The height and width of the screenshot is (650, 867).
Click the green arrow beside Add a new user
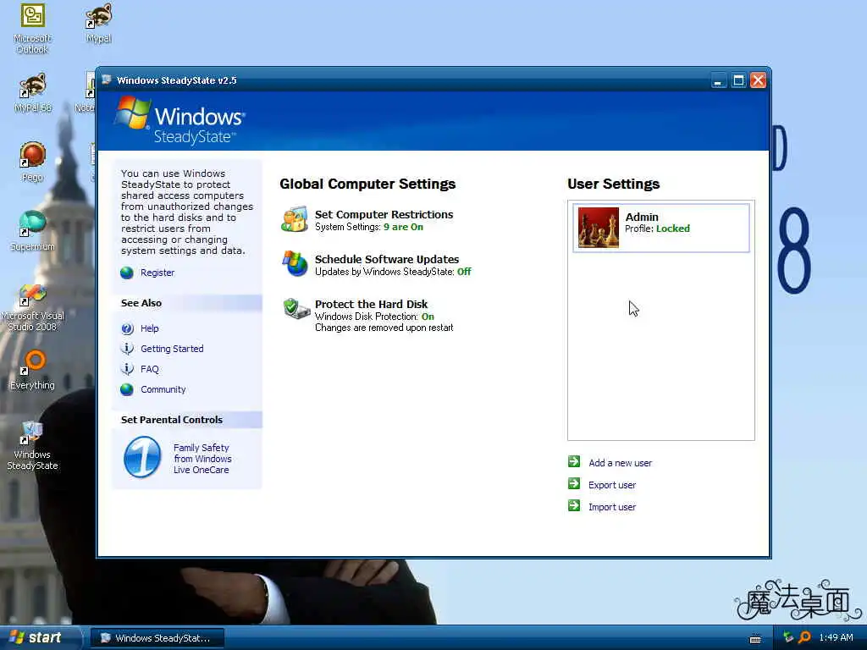click(574, 461)
